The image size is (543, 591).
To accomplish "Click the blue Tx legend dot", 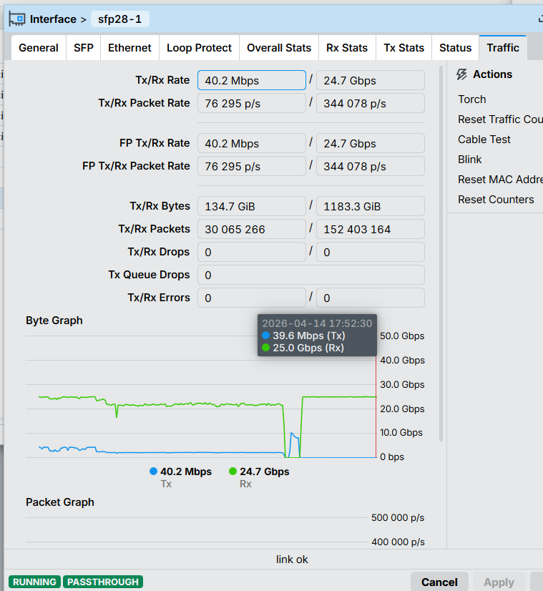I will point(153,471).
